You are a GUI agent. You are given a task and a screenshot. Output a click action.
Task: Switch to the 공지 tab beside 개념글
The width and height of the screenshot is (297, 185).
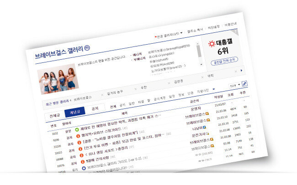click(x=95, y=108)
